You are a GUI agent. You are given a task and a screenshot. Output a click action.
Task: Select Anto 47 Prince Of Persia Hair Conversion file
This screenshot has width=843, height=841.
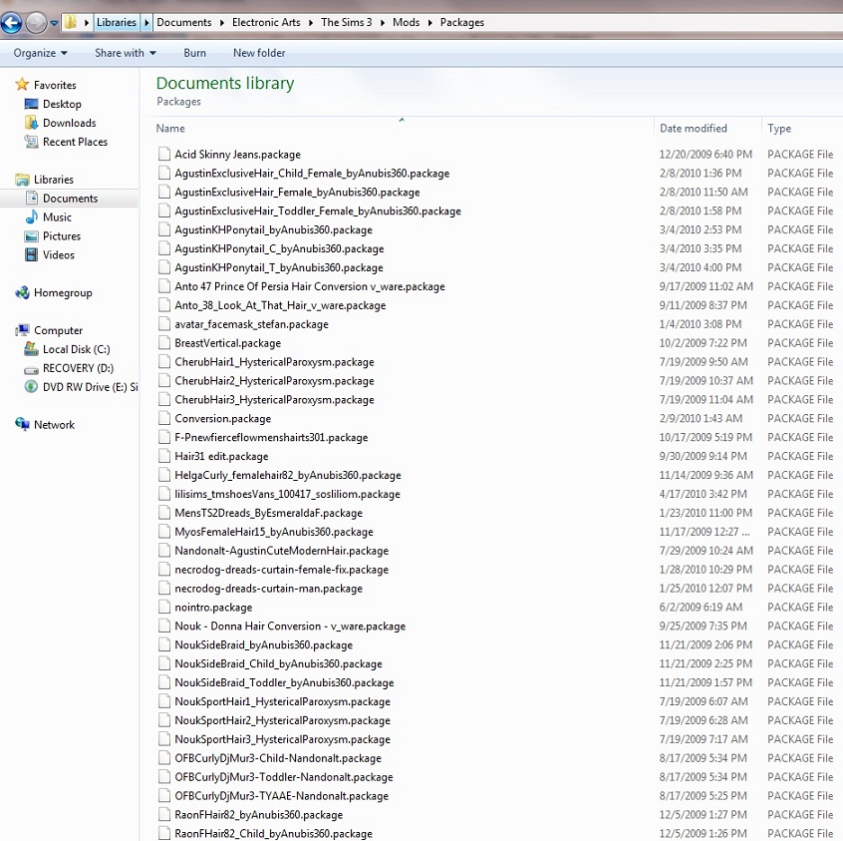[310, 286]
